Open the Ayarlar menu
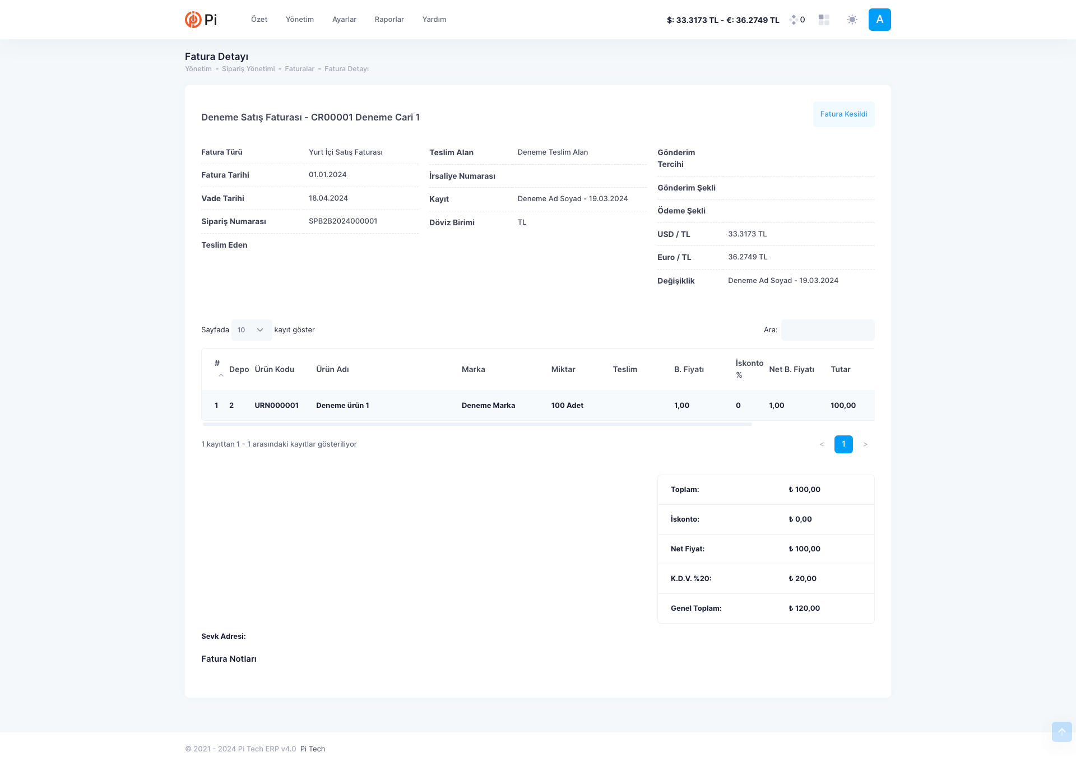 coord(344,20)
